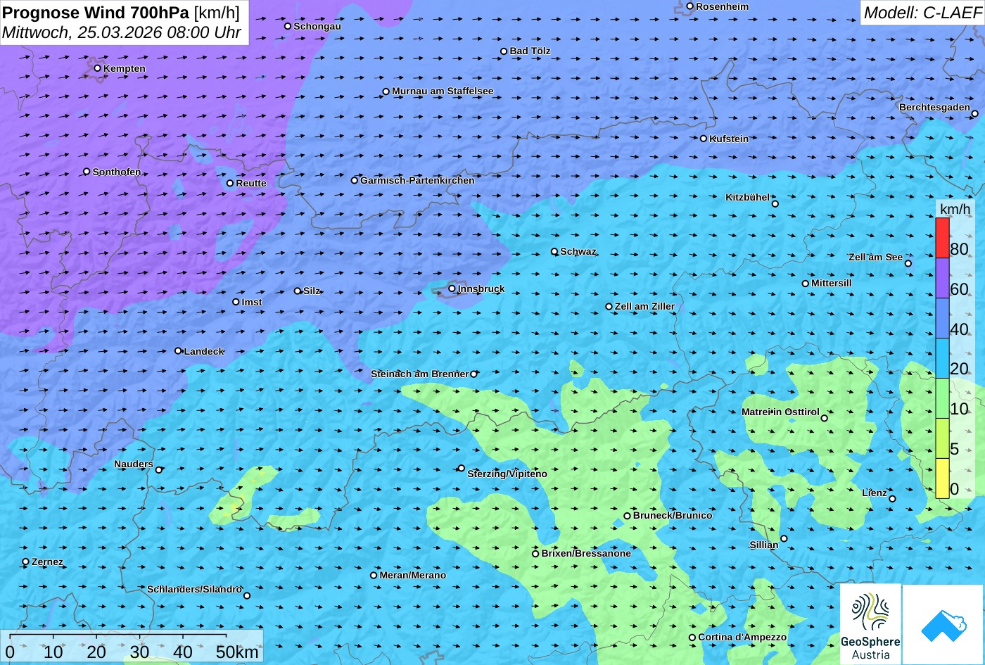The height and width of the screenshot is (665, 985).
Task: Click the Schlanders/Silandro marker
Action: coord(246,595)
